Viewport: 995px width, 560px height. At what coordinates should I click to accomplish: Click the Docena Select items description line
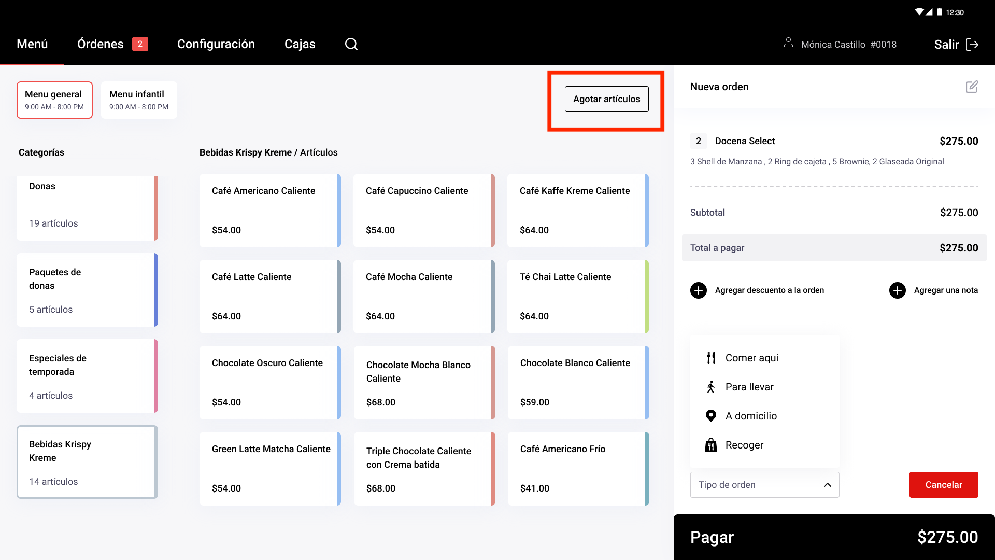pos(817,162)
